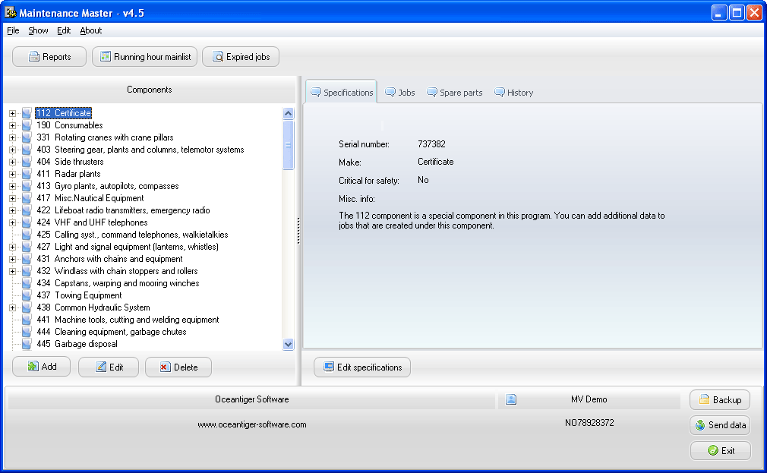
Task: Click the www.oceantiger-software.com text
Action: [x=252, y=424]
